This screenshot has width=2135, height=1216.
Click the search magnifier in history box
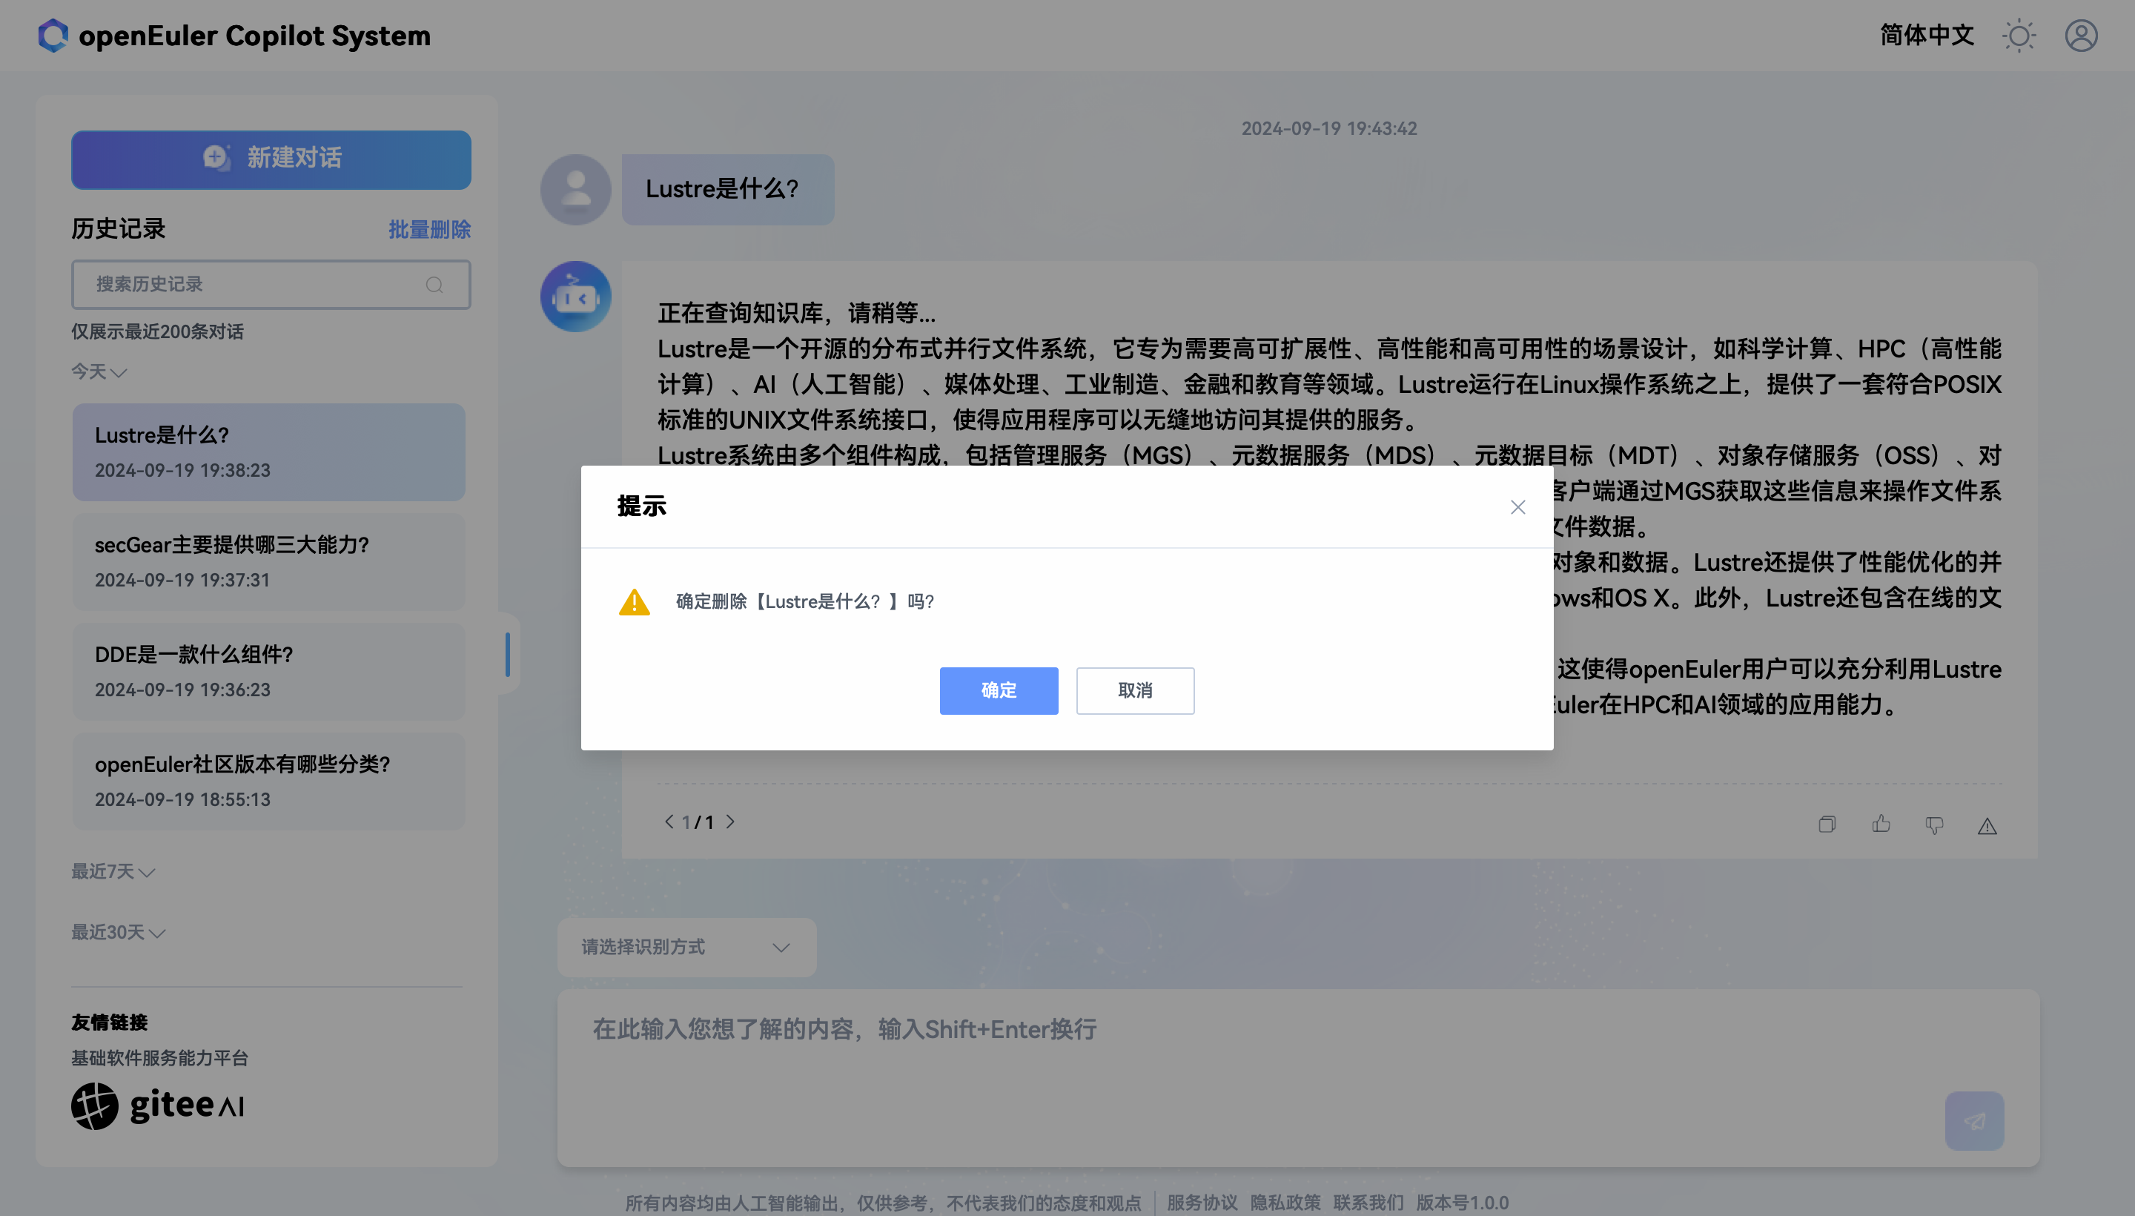434,285
